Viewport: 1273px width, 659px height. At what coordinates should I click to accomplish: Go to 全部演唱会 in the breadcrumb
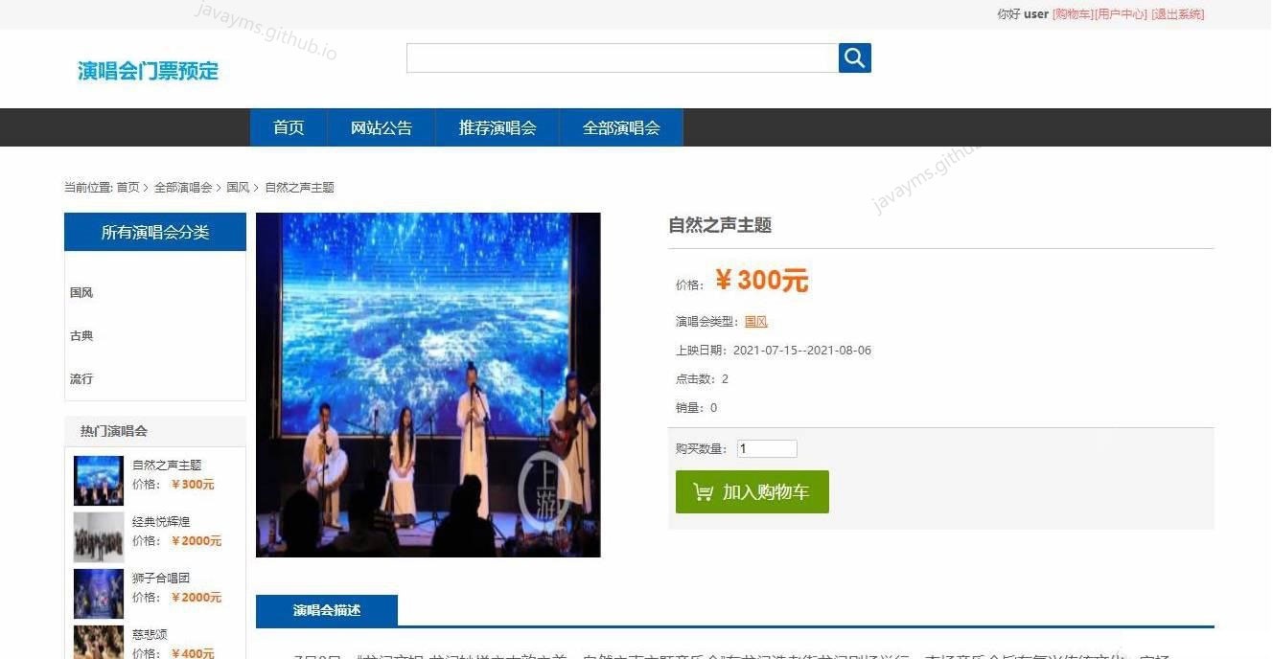point(183,188)
